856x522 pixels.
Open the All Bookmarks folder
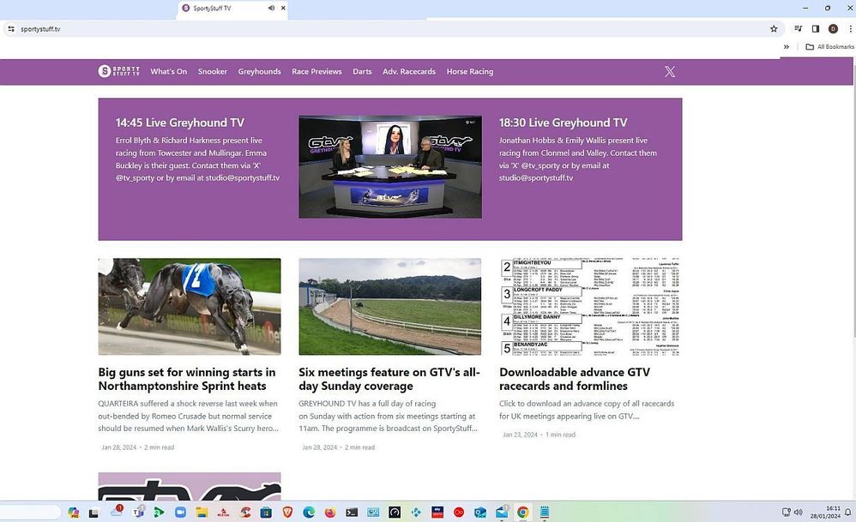click(829, 47)
